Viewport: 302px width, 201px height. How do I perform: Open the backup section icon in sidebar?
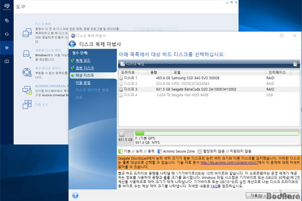point(7,21)
